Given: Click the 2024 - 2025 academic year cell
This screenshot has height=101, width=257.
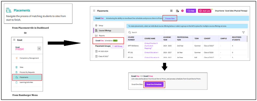Looking at the screenshot, I should pyautogui.click(x=167, y=46).
